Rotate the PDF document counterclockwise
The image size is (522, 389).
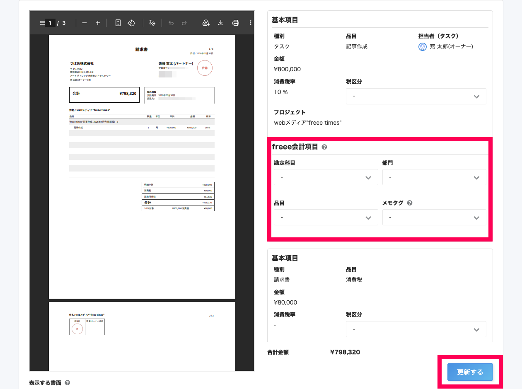[x=131, y=23]
